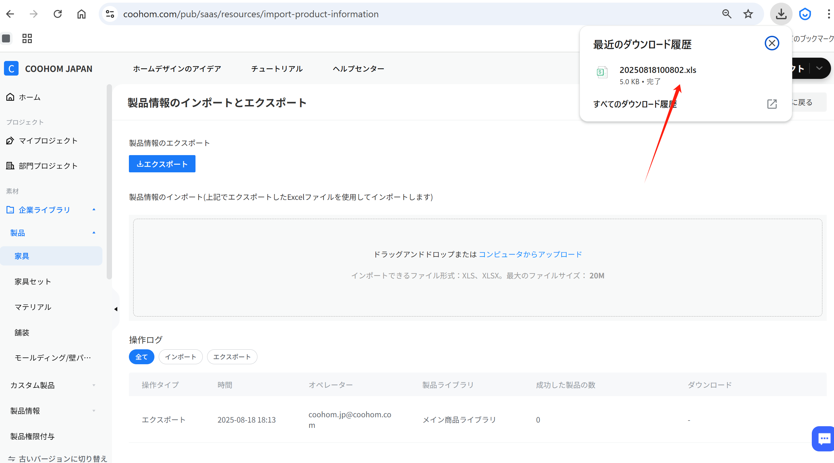Image resolution: width=834 pixels, height=463 pixels.
Task: Filter operation log by インポート
Action: coord(181,357)
